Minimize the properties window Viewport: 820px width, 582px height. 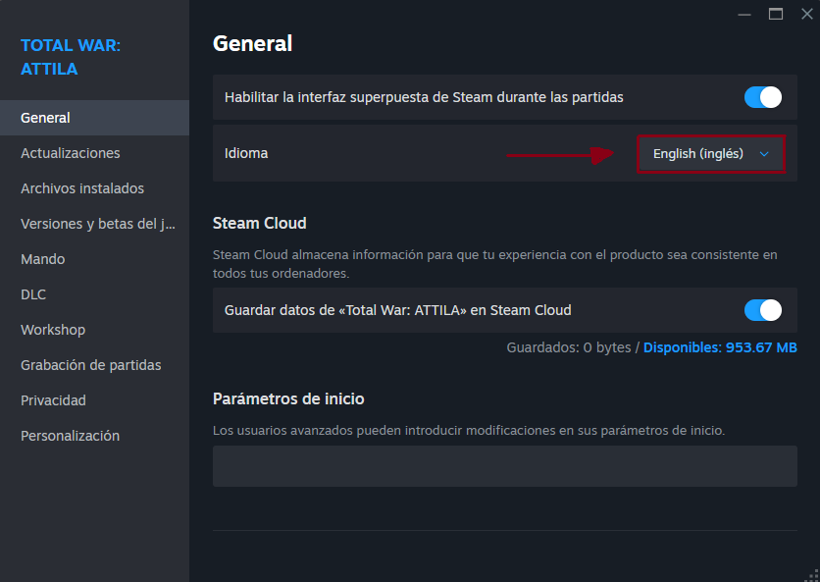tap(744, 14)
